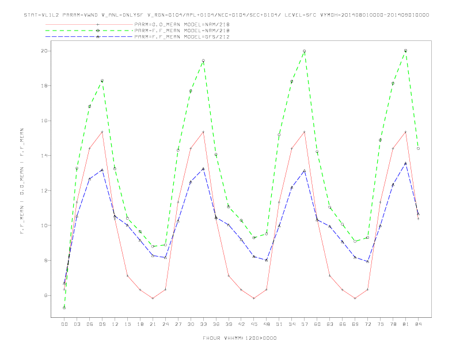Click blue GFS triangle marker peak at hour 81

[406, 163]
